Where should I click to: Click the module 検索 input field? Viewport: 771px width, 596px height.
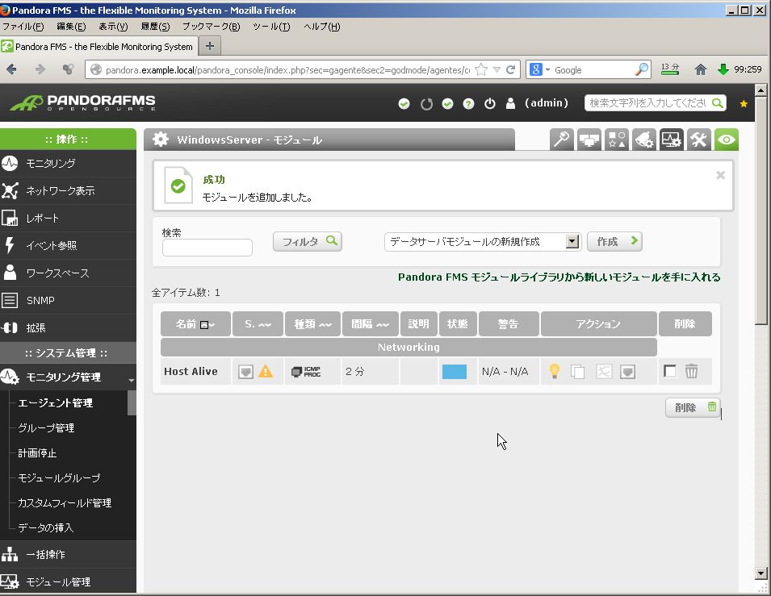point(207,247)
